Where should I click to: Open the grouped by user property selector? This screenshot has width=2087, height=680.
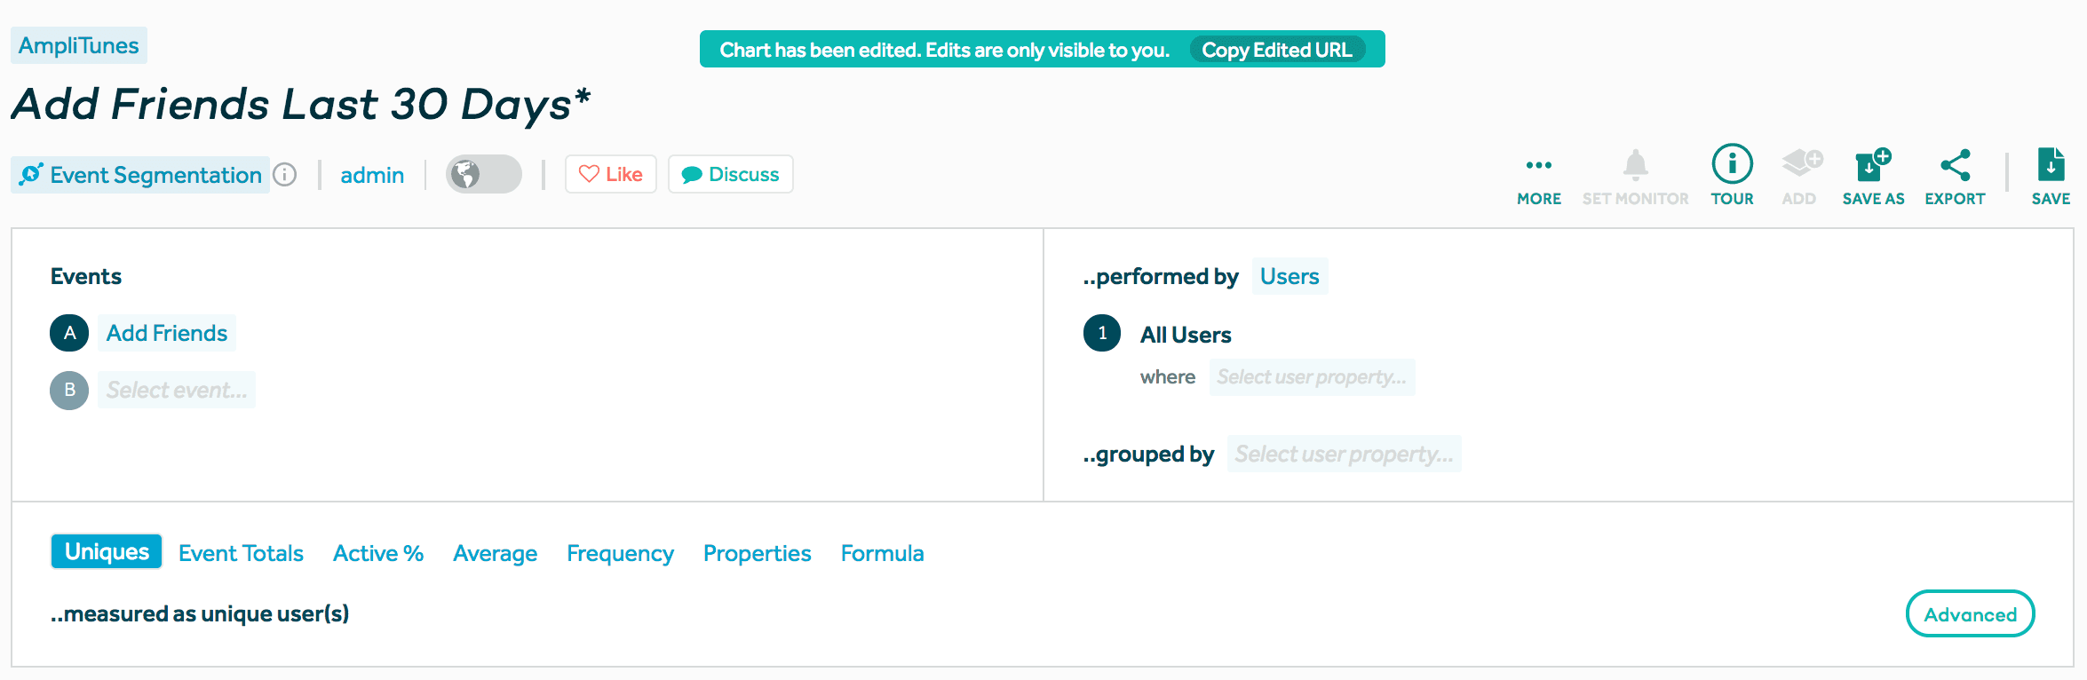pos(1344,454)
